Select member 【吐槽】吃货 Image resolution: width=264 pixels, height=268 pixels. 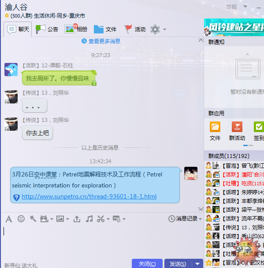(x=234, y=184)
